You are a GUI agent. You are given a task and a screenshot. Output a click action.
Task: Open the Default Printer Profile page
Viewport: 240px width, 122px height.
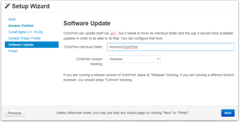[24, 38]
